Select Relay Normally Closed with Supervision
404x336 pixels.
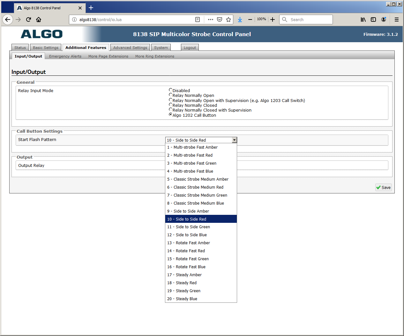pyautogui.click(x=171, y=110)
